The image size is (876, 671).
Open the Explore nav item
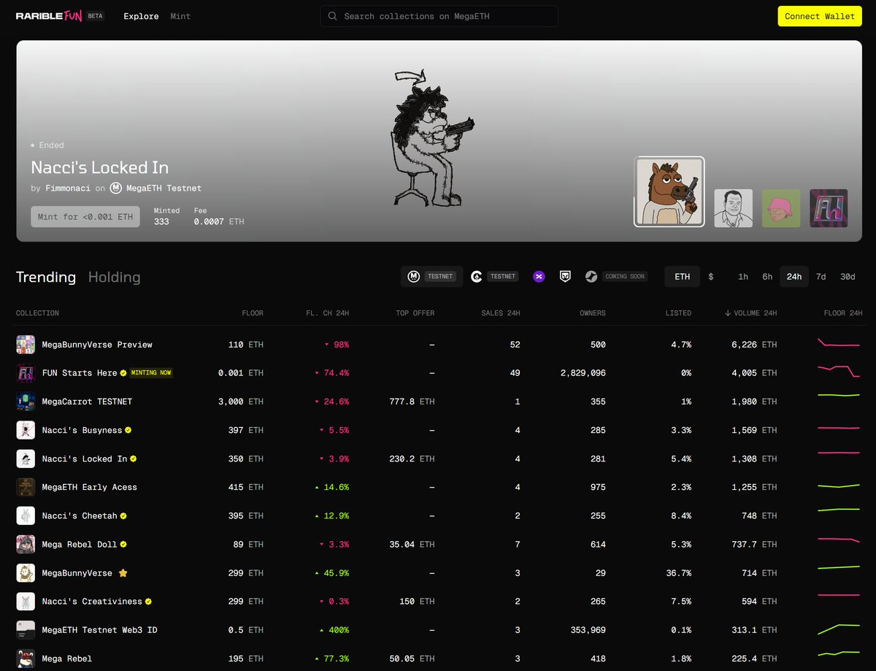coord(141,16)
